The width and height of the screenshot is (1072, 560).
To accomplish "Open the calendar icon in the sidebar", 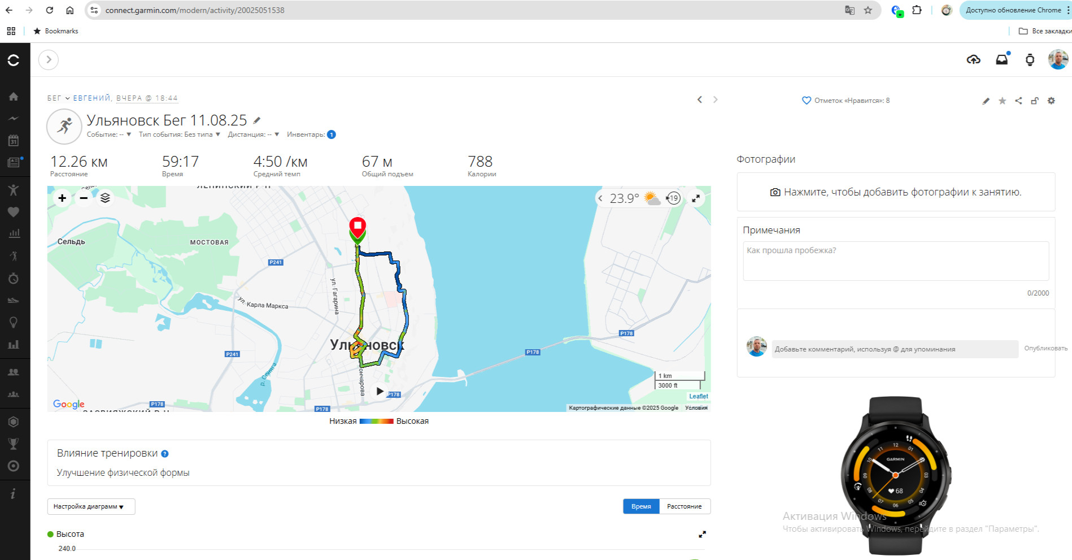I will (14, 140).
